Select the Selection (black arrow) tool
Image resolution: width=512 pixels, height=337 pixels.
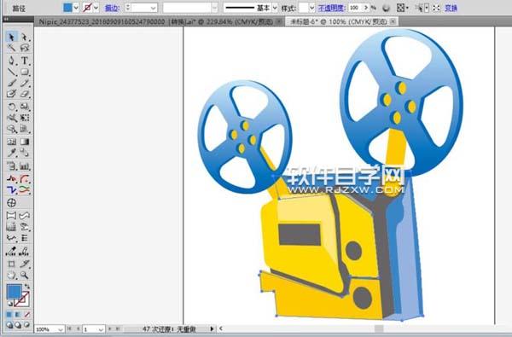click(11, 37)
